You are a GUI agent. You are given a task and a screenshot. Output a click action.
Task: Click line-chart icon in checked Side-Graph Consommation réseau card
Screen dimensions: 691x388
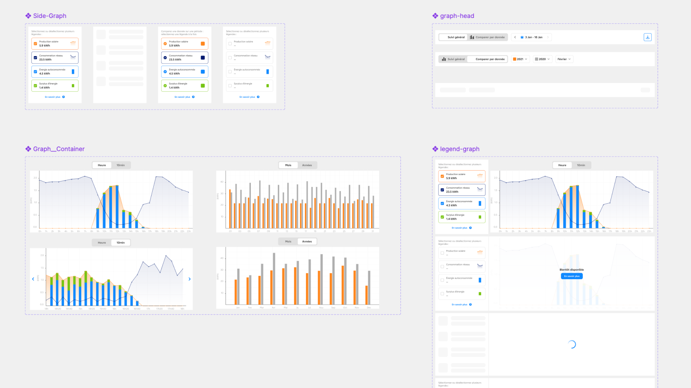(x=73, y=57)
